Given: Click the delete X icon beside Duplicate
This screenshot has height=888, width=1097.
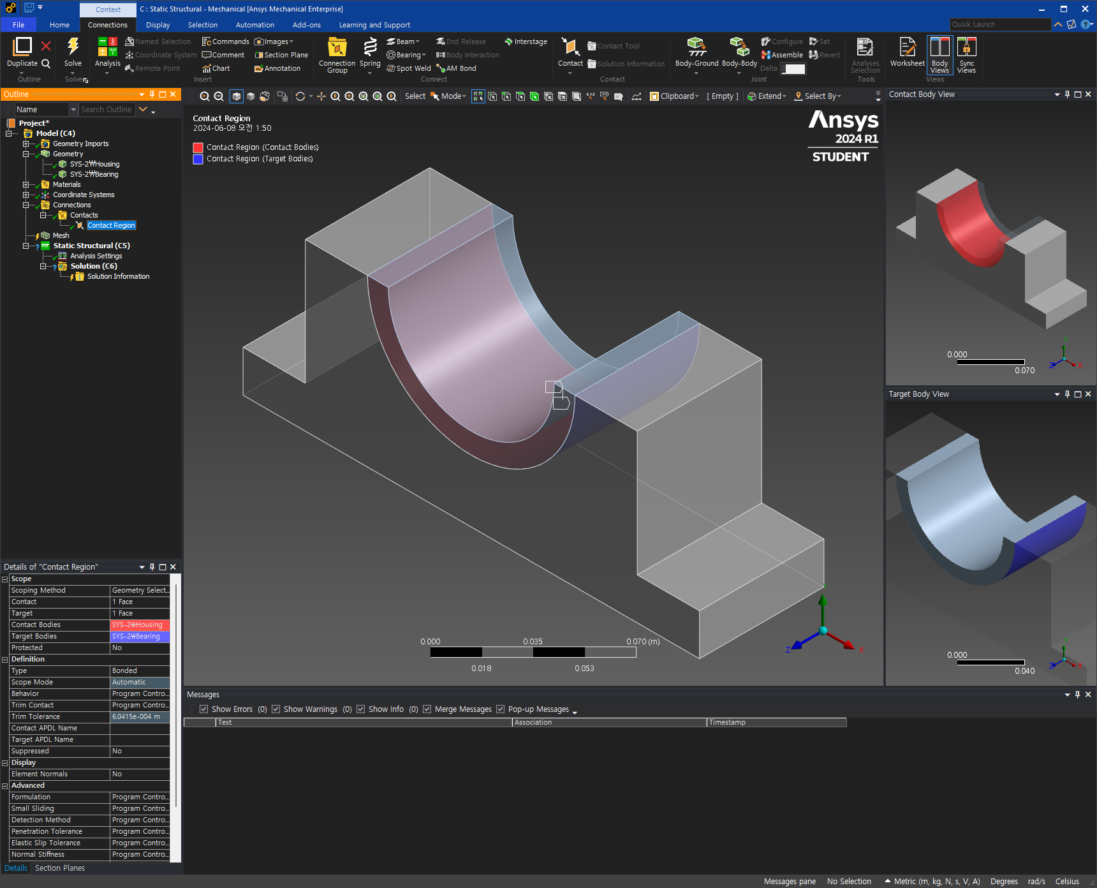Looking at the screenshot, I should pos(46,46).
